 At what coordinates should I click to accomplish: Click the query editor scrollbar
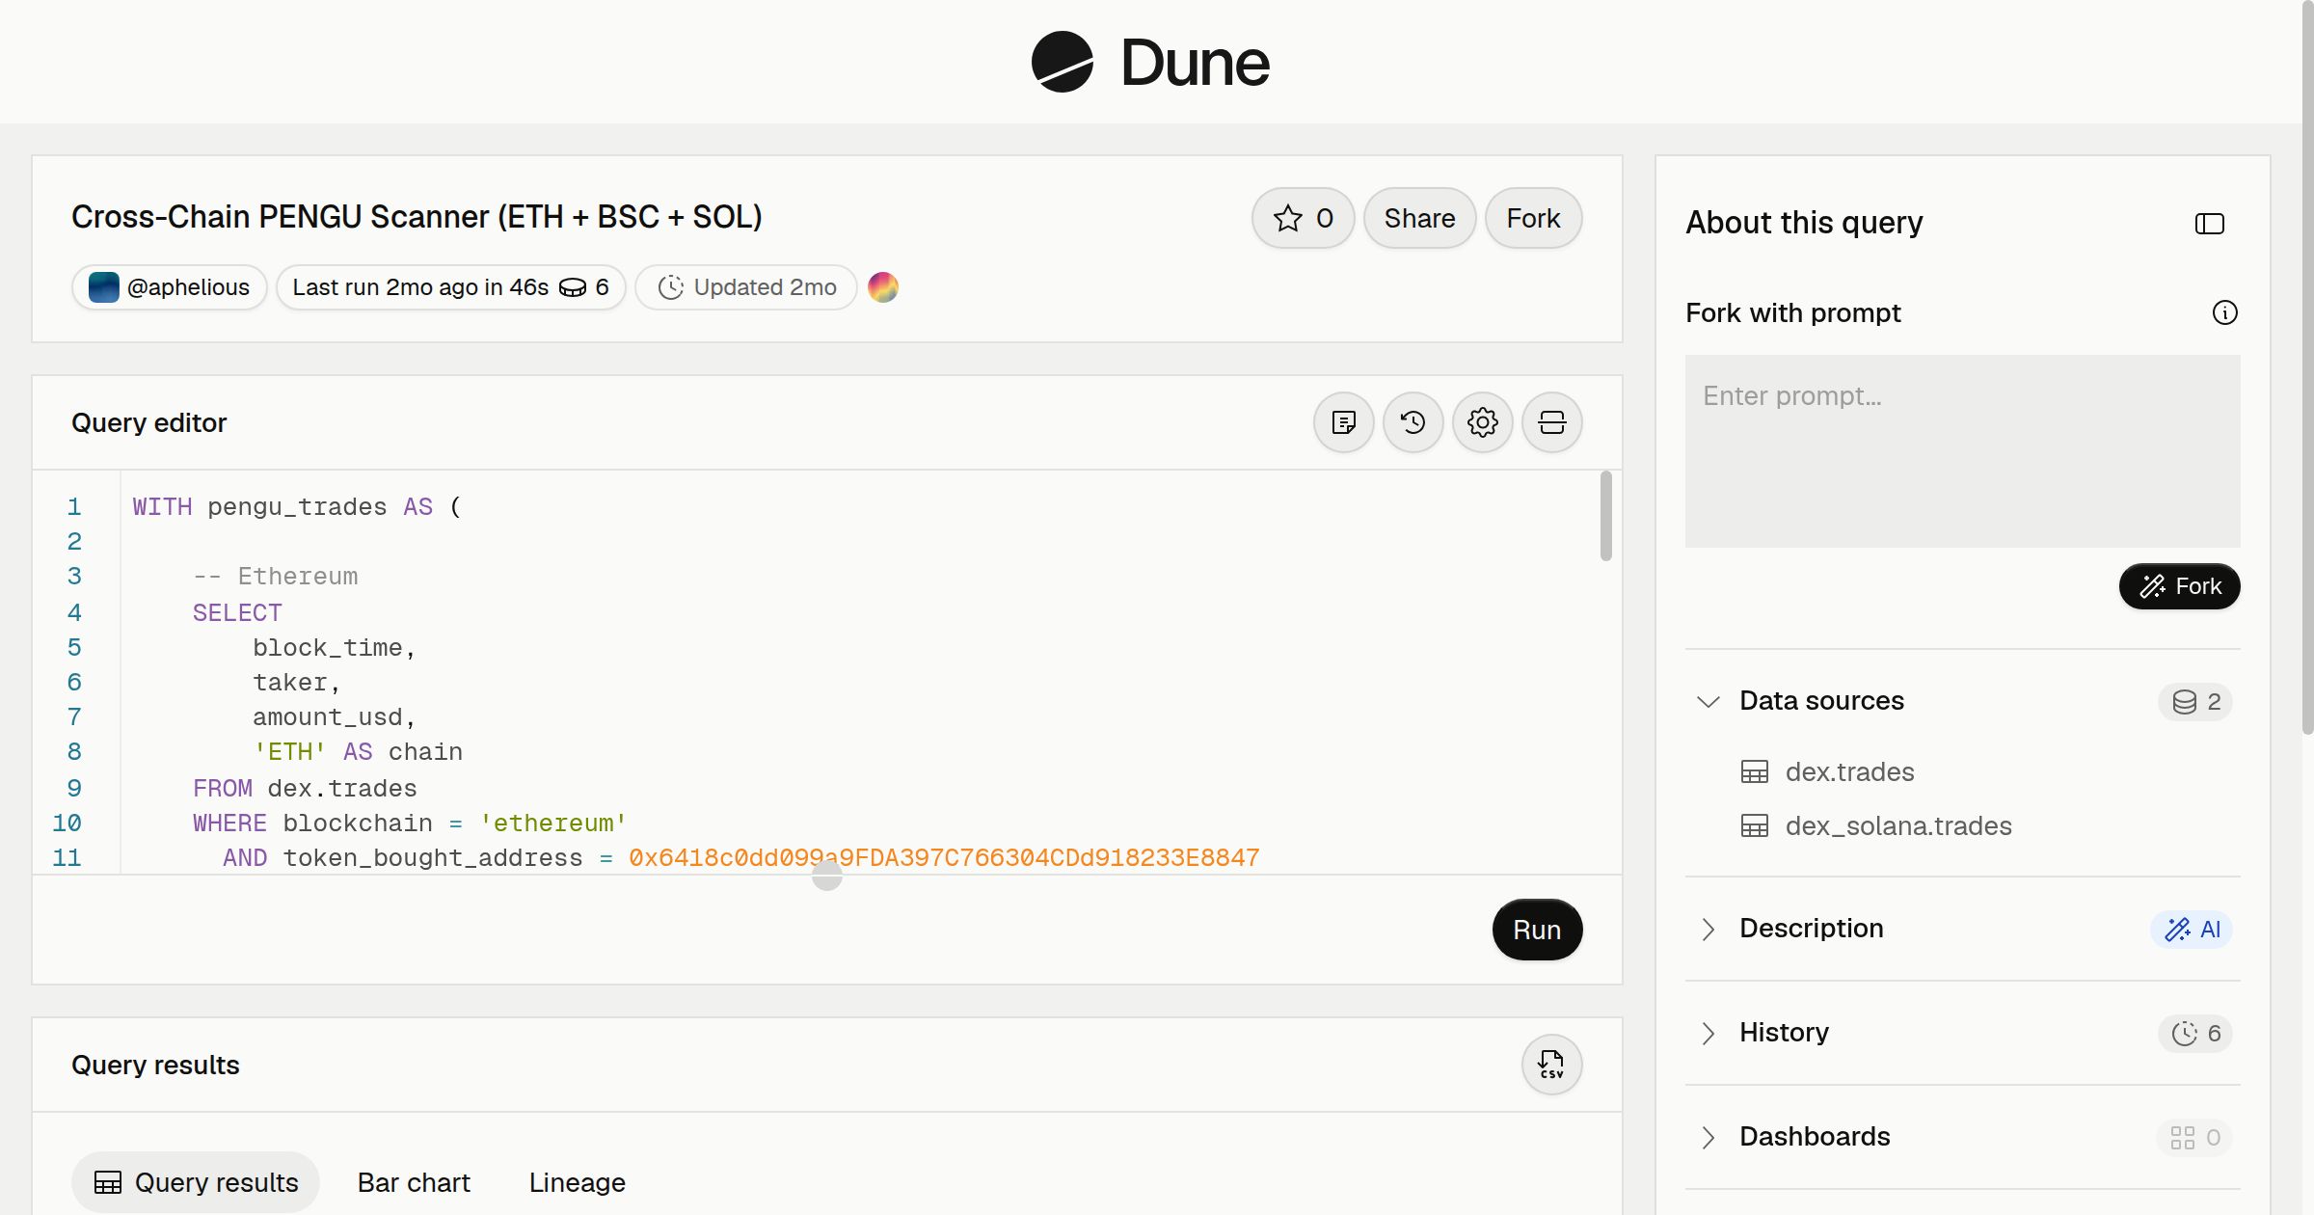(1605, 516)
